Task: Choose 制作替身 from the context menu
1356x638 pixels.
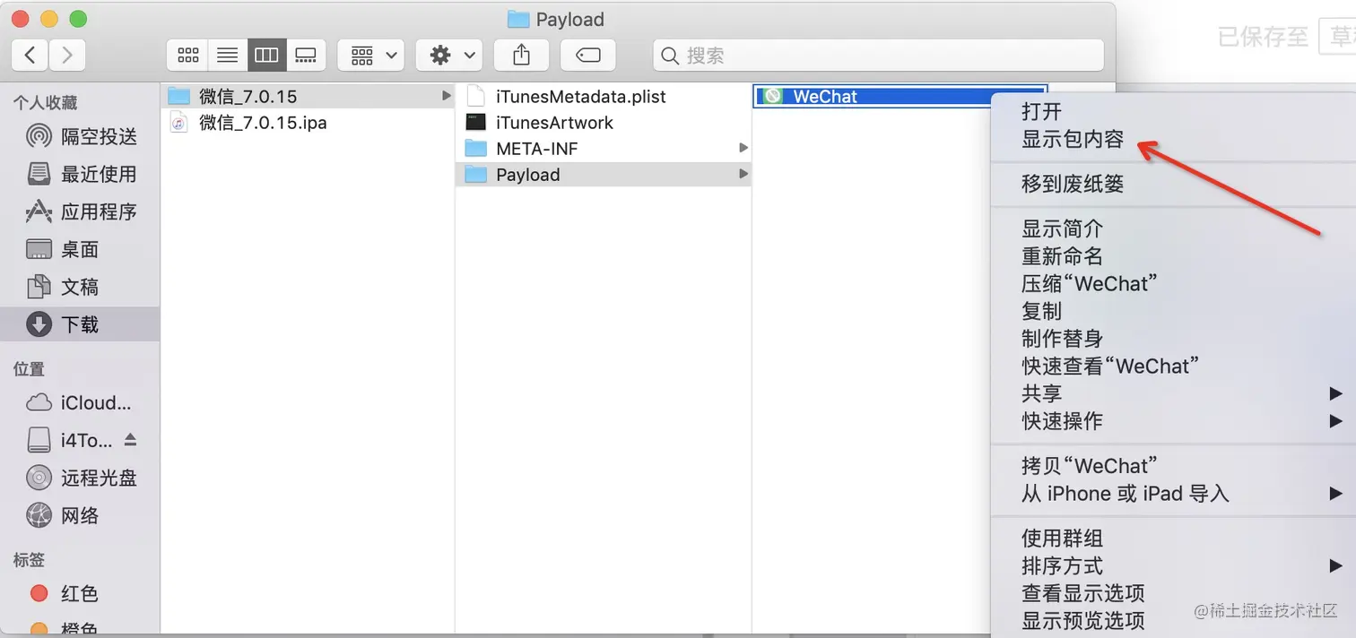Action: (x=1173, y=339)
